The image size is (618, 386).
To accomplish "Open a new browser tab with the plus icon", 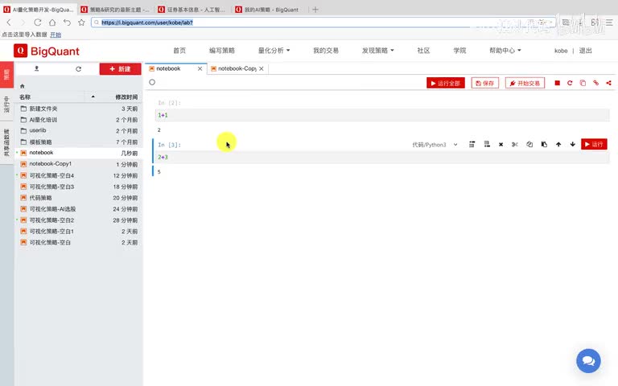I will 315,10.
